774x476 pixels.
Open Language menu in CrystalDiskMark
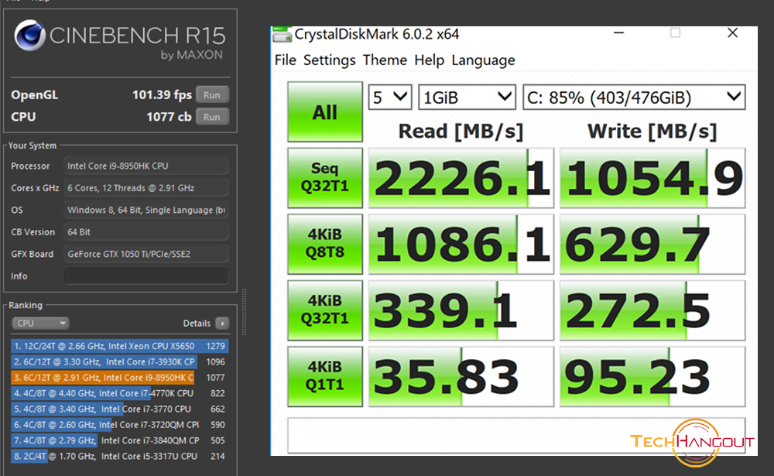(x=483, y=60)
